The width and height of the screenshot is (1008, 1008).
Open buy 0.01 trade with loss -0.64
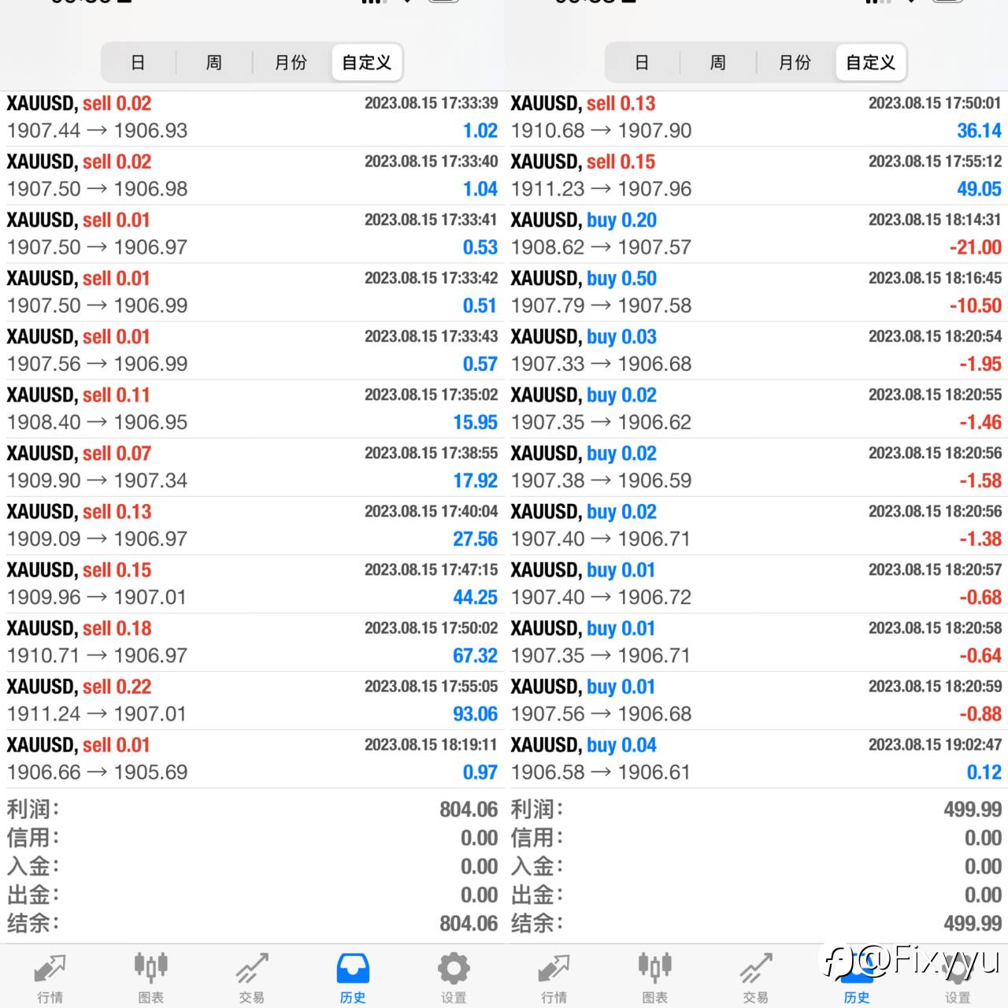coord(756,642)
